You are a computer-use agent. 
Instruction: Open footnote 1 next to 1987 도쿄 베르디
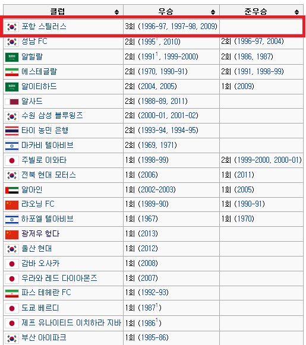click(x=157, y=305)
